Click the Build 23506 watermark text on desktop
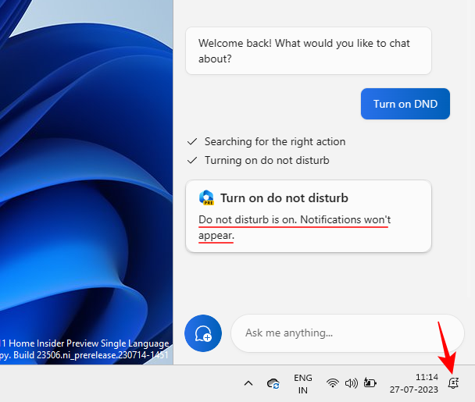Screen dimensions: 475x402 pyautogui.click(x=84, y=355)
